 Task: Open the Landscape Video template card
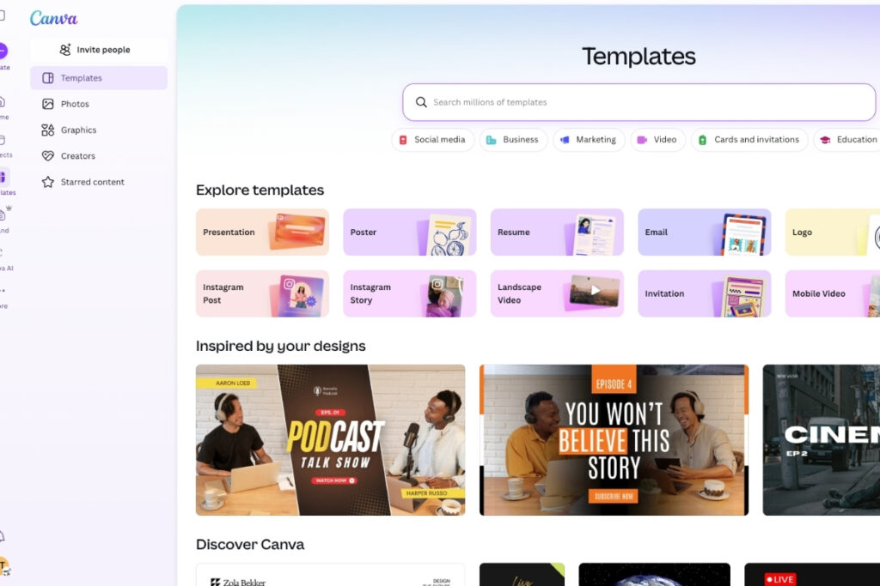(x=557, y=293)
